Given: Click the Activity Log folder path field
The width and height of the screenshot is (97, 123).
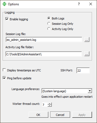Looking at the screenshot, I should [x=44, y=54].
